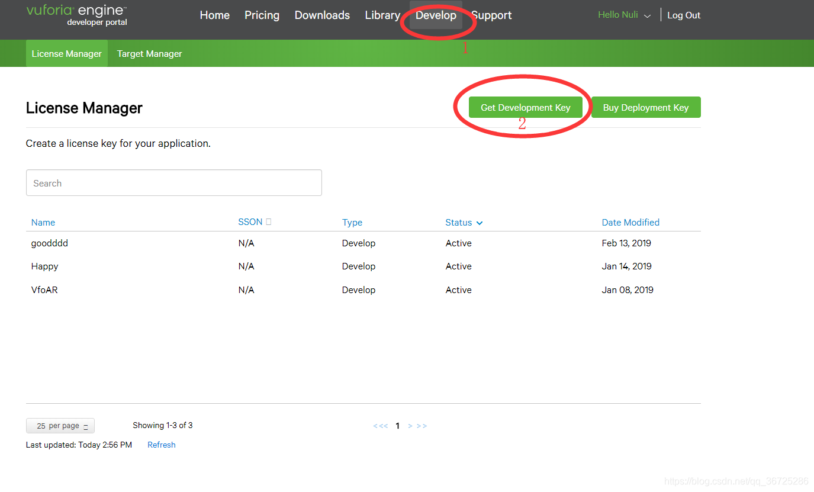Click the Feb 13, 2019 date cell

click(x=626, y=243)
